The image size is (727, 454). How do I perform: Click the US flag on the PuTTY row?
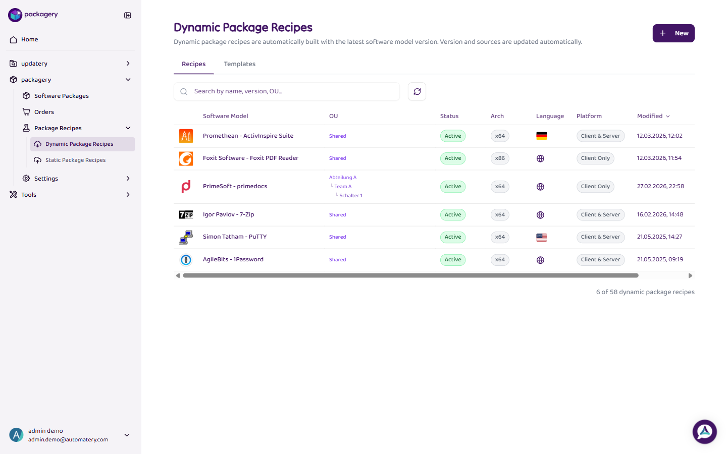coord(541,237)
